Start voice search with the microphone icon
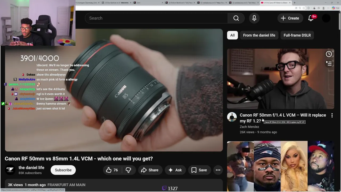341x192 pixels. click(x=254, y=18)
